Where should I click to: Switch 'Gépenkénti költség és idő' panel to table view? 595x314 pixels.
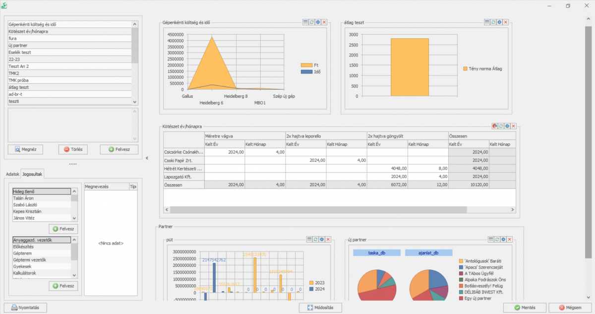(306, 22)
